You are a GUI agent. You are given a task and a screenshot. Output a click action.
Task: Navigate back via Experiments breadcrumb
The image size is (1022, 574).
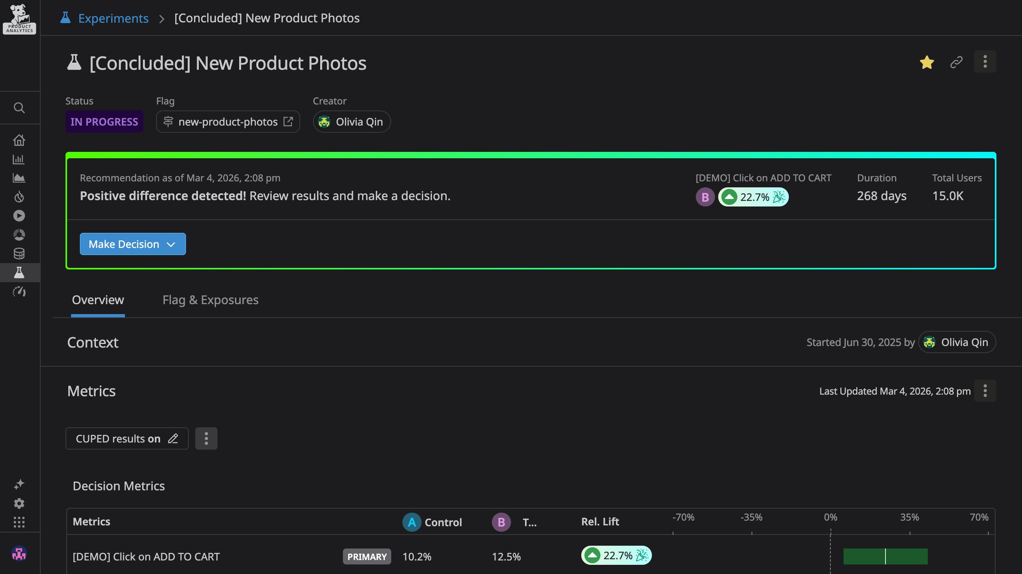[x=113, y=18]
